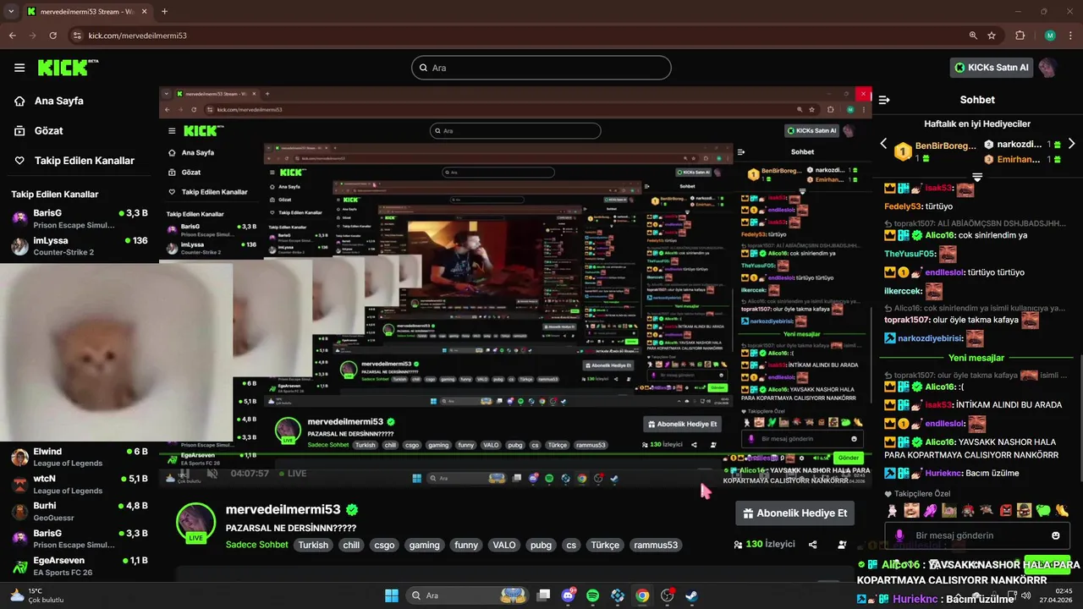
Task: Click username Hurieknc in the chat list
Action: click(x=944, y=473)
